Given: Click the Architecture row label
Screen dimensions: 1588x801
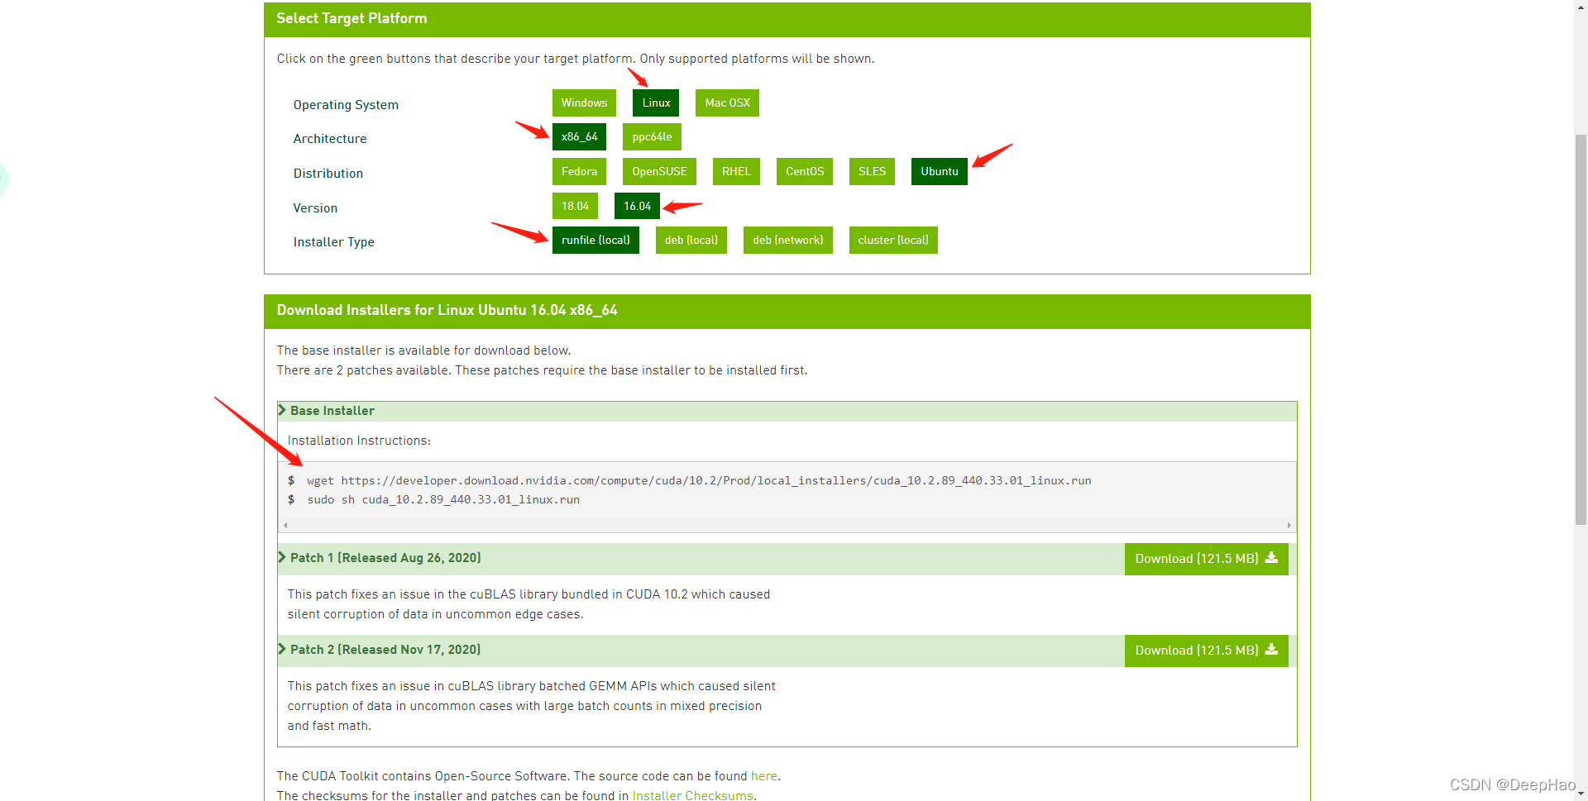Looking at the screenshot, I should (x=329, y=139).
